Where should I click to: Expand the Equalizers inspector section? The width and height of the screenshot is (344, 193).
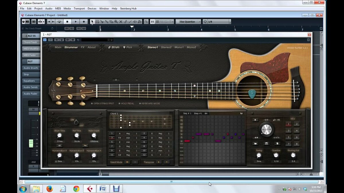(31, 81)
